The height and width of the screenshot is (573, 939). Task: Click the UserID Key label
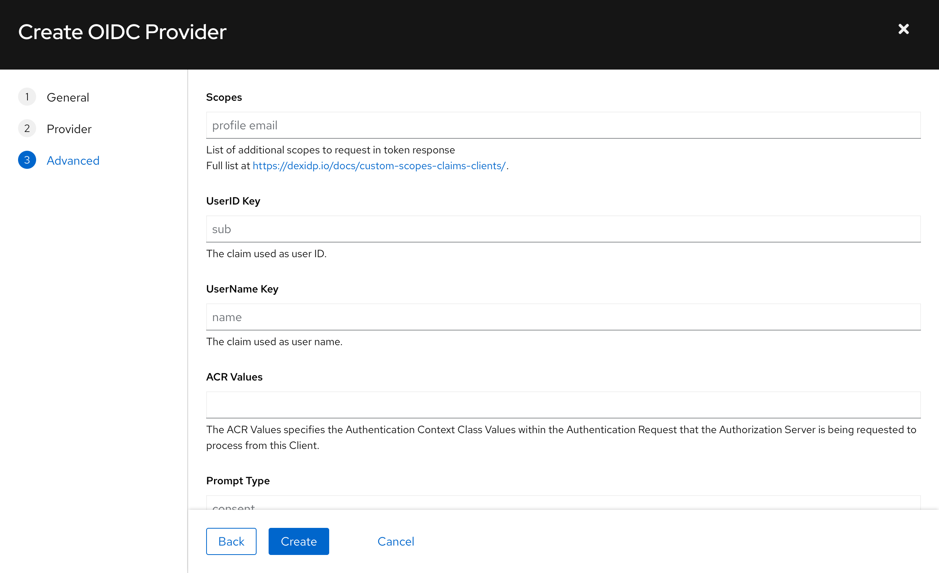233,201
